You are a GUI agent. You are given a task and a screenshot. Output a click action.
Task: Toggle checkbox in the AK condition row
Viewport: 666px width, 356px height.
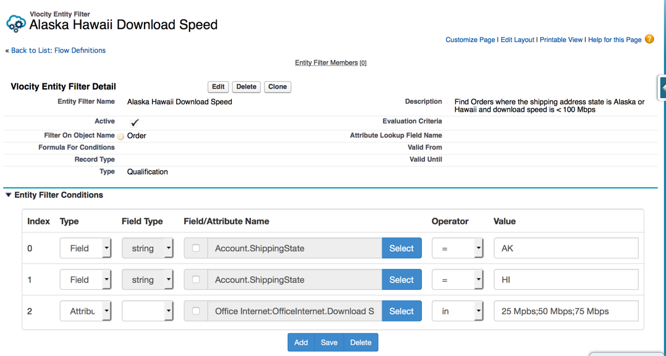(196, 248)
